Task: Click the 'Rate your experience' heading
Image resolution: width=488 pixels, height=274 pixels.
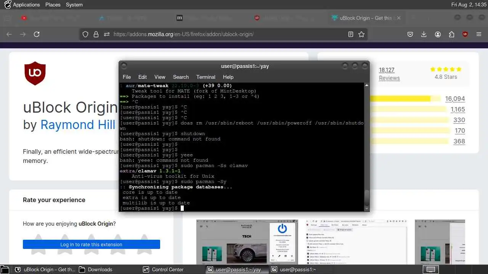Action: pyautogui.click(x=54, y=200)
